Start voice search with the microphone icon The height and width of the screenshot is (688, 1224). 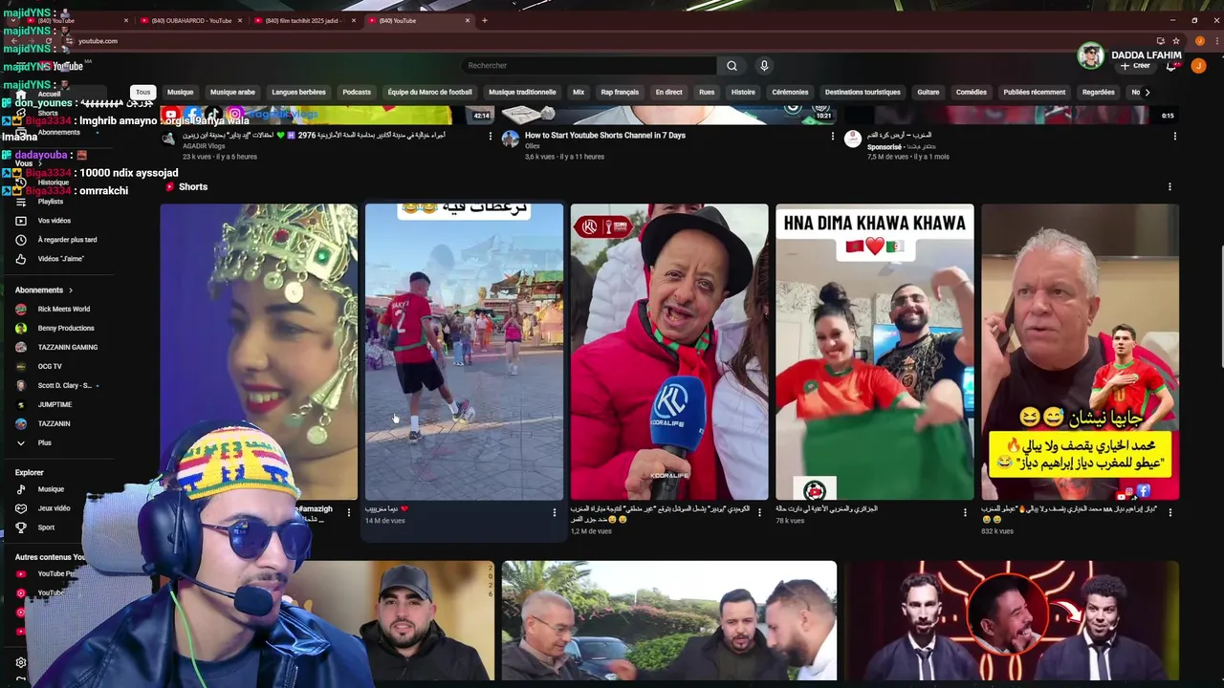point(764,66)
